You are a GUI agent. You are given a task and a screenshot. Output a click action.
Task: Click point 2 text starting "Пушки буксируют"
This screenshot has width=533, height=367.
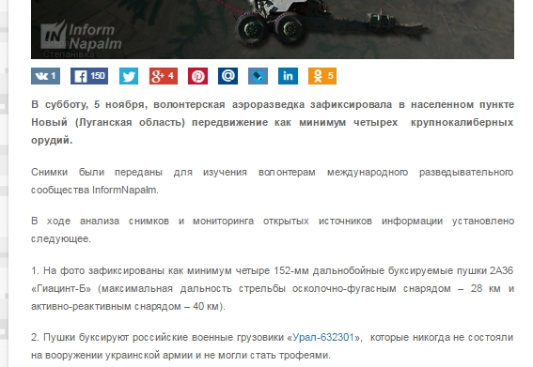point(273,346)
